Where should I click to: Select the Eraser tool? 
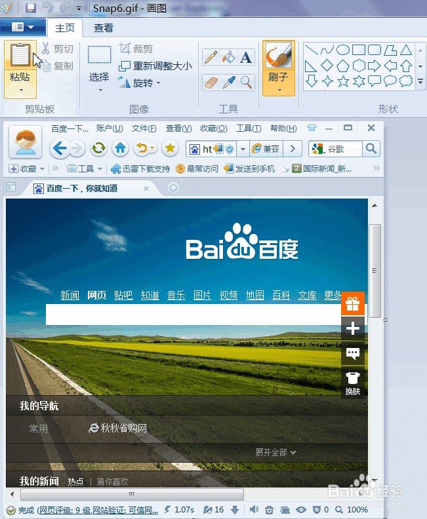[211, 82]
